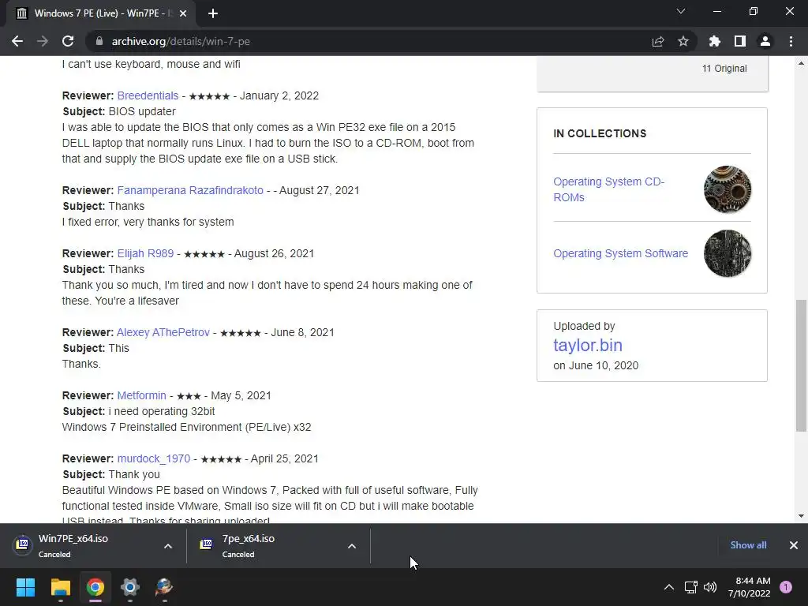Visit Elijah R989 reviewer page
The height and width of the screenshot is (606, 808).
coord(145,253)
